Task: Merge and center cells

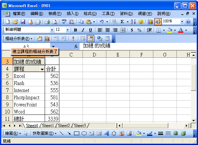Action: [123, 30]
